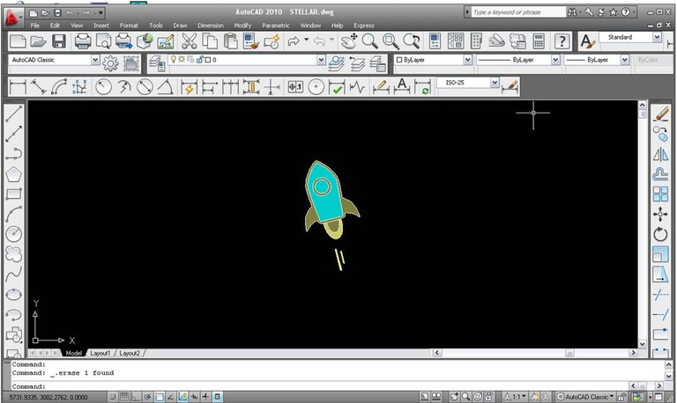Select the Ellipse draw tool

pyautogui.click(x=14, y=295)
